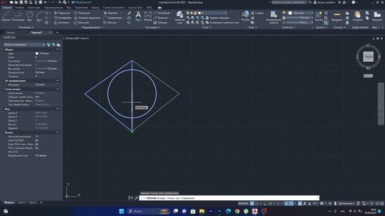385x216 pixels.
Task: Click the keyword search field in title bar
Action: click(x=289, y=2)
